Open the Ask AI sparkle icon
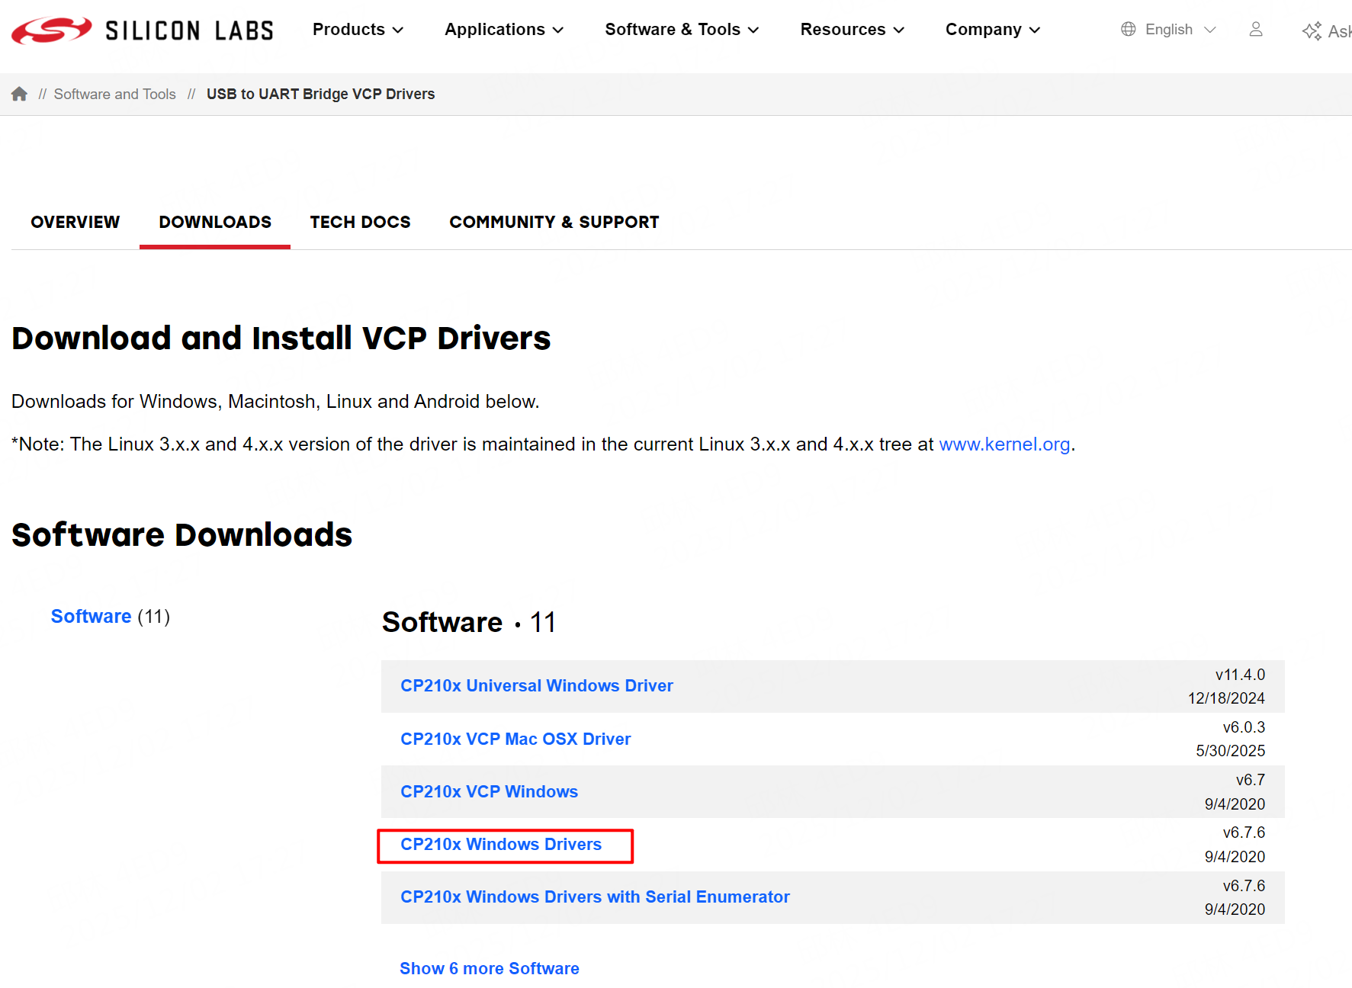The image size is (1352, 988). [1312, 31]
